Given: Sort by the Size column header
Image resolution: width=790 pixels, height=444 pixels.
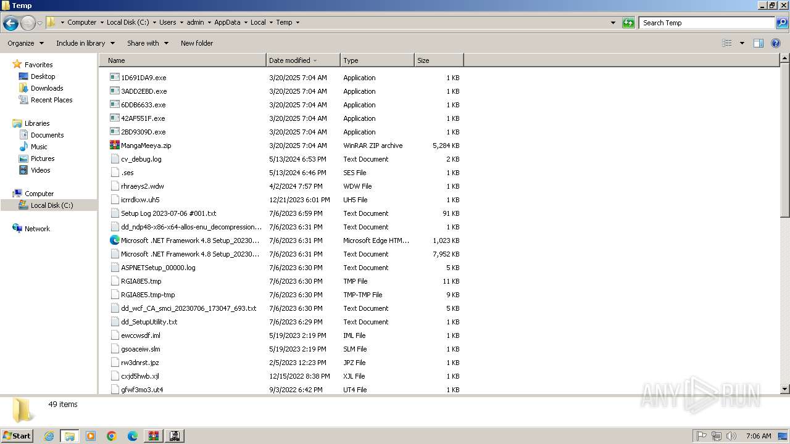Looking at the screenshot, I should pyautogui.click(x=439, y=60).
